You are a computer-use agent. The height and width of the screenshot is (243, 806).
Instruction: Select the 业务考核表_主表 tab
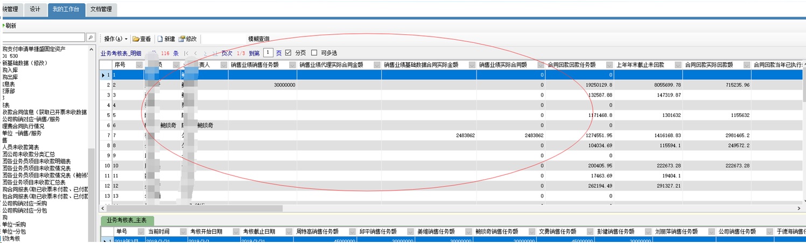(x=127, y=220)
